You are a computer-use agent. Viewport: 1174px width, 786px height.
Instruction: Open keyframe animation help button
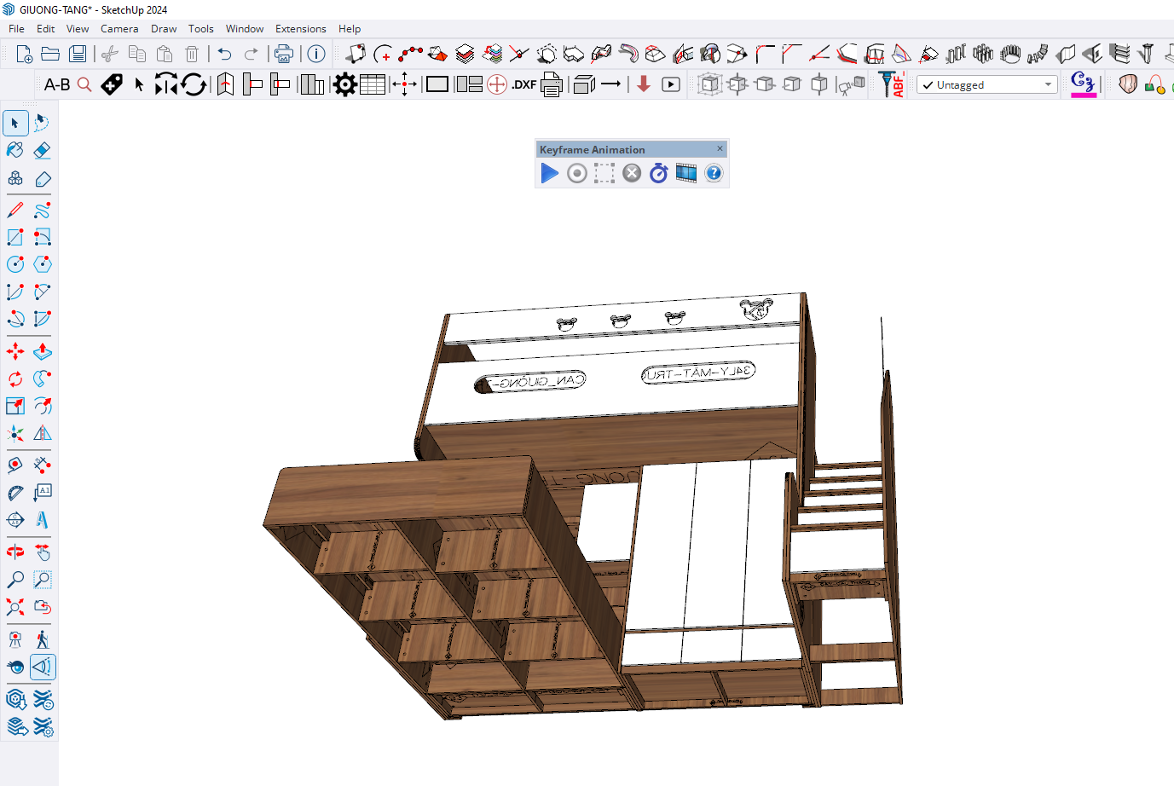tap(714, 174)
